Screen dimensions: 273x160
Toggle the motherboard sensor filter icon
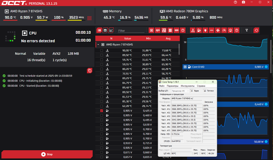point(164,30)
